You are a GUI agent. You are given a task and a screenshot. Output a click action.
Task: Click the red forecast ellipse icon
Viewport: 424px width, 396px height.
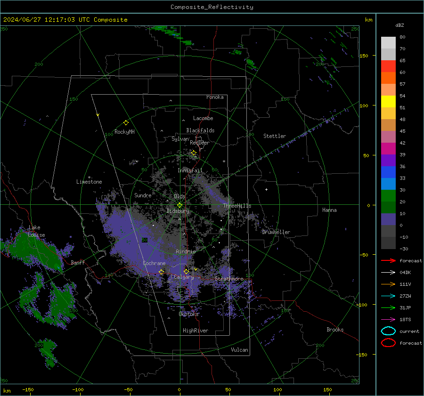(x=388, y=343)
